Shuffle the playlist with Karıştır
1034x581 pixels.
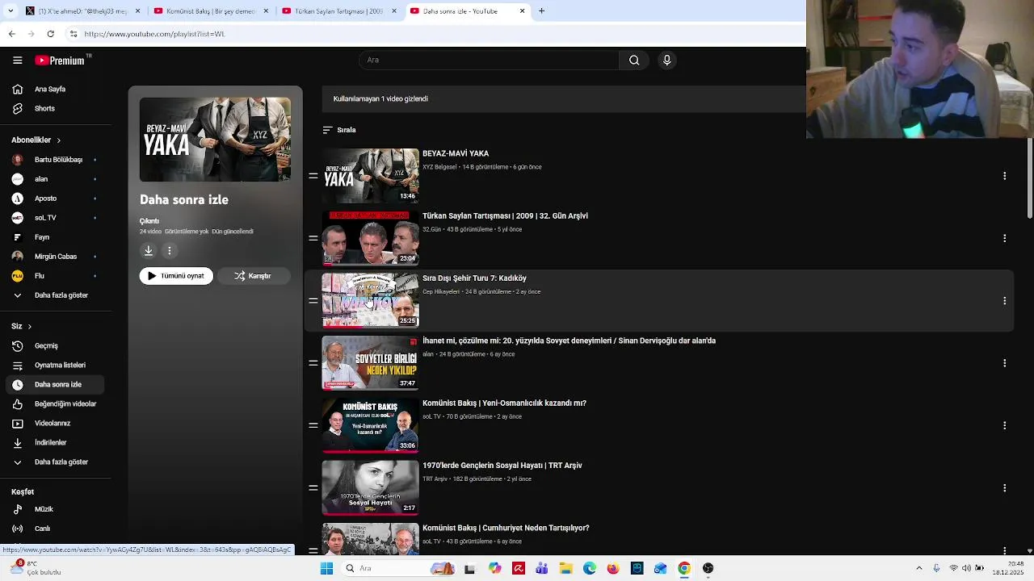tap(254, 276)
